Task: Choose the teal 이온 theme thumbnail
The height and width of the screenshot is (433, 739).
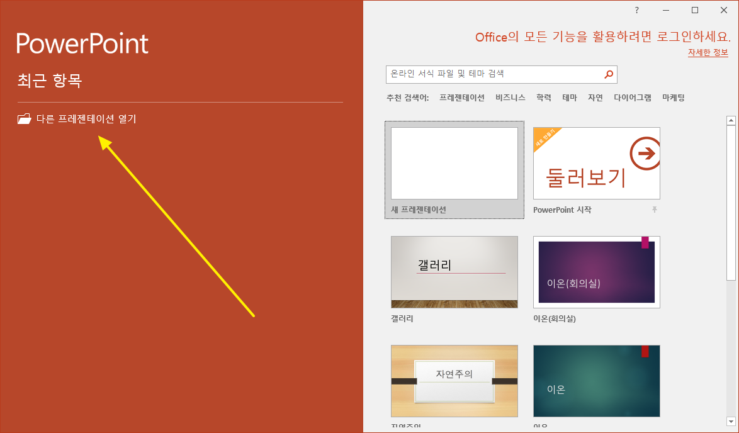Action: [596, 381]
